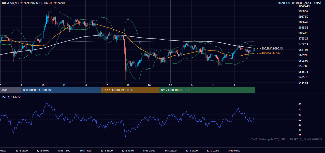
Task: Click price axis label 9763.21
Action: coord(303,39)
